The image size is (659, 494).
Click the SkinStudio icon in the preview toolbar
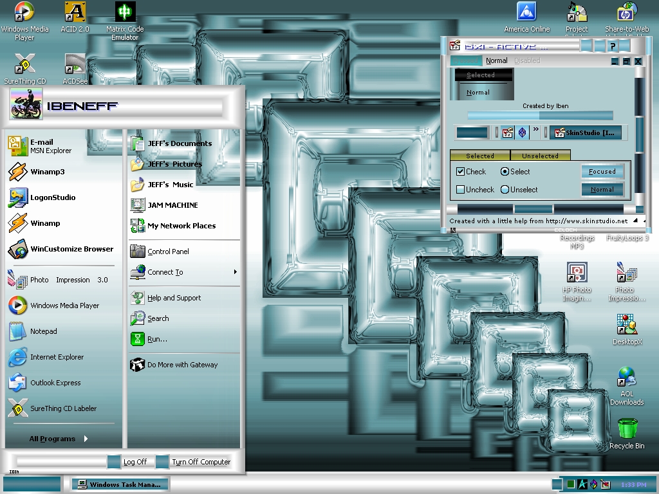click(x=508, y=133)
